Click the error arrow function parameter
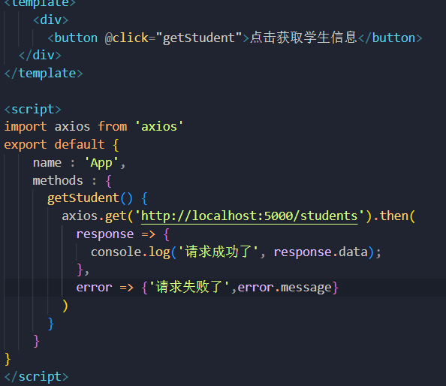Screen dimensions: 446x386 click(94, 288)
